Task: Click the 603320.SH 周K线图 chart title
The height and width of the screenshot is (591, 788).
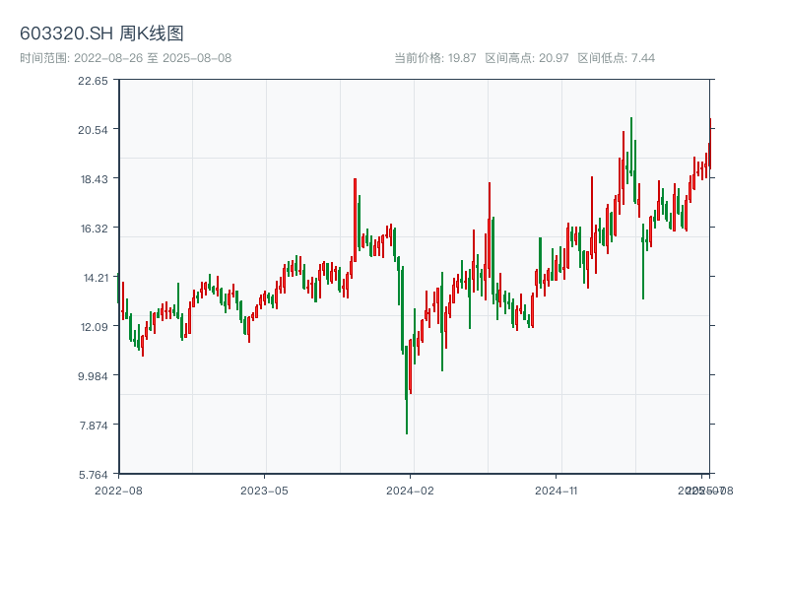Action: pos(101,33)
